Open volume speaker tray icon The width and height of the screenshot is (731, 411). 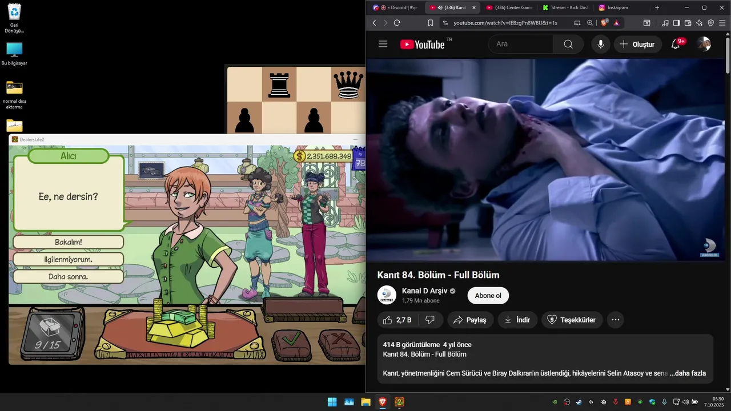[685, 402]
